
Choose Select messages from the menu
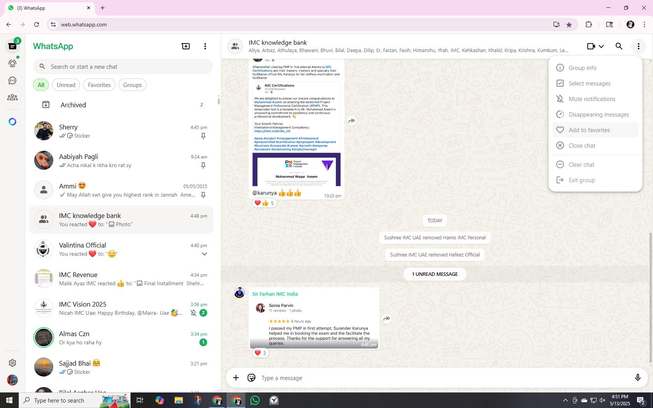click(595, 84)
